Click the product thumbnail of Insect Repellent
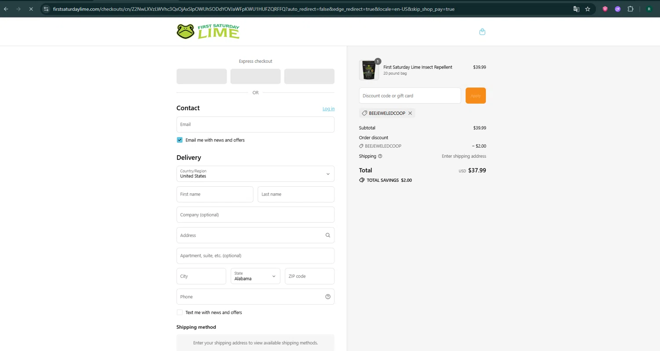660x351 pixels. pos(369,70)
